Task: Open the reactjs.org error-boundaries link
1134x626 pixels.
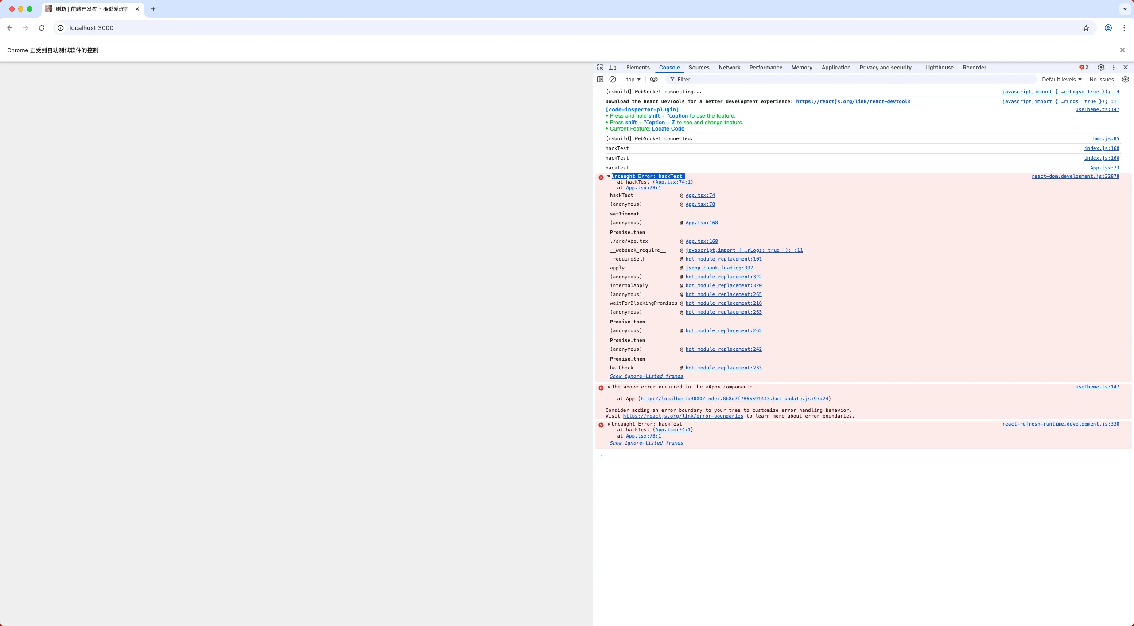Action: (683, 416)
